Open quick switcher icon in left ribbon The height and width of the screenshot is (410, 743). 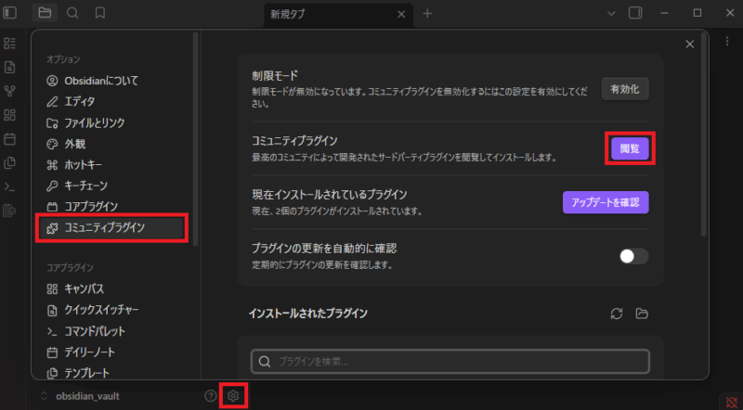tap(9, 67)
